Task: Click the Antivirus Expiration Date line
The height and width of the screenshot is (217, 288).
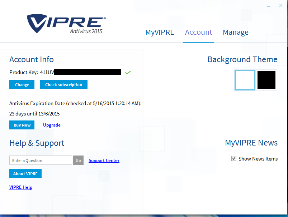Action: [75, 103]
